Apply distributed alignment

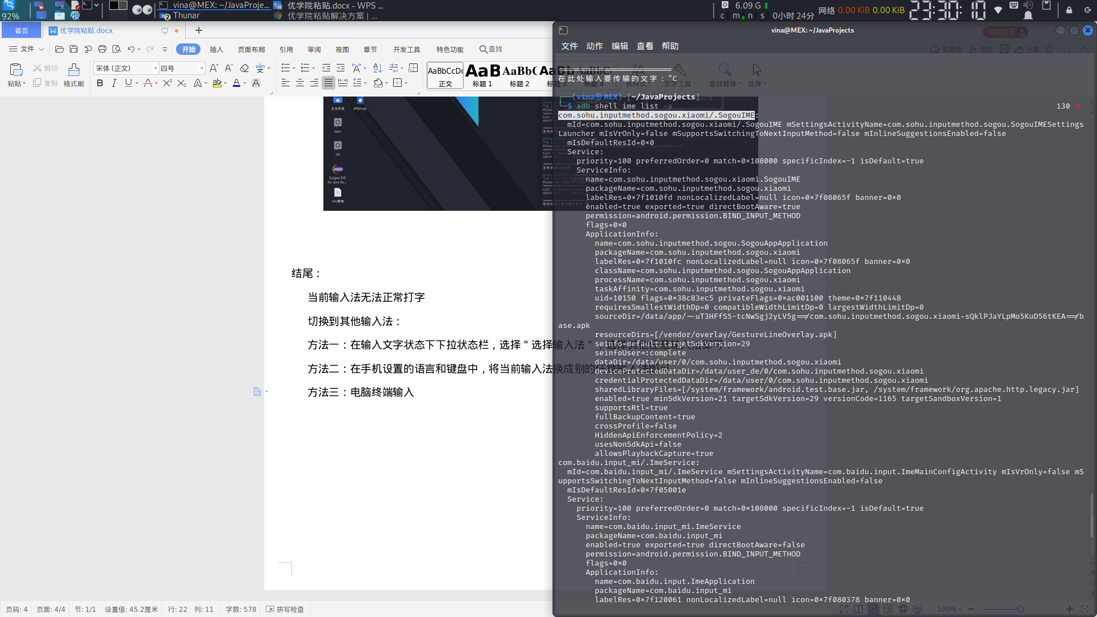tap(343, 83)
